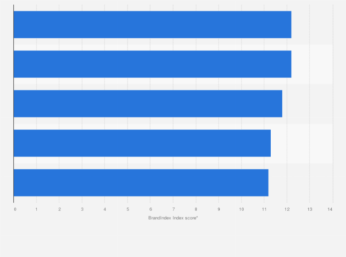Click the x-axis tick label 5
This screenshot has width=346, height=257.
click(x=128, y=209)
